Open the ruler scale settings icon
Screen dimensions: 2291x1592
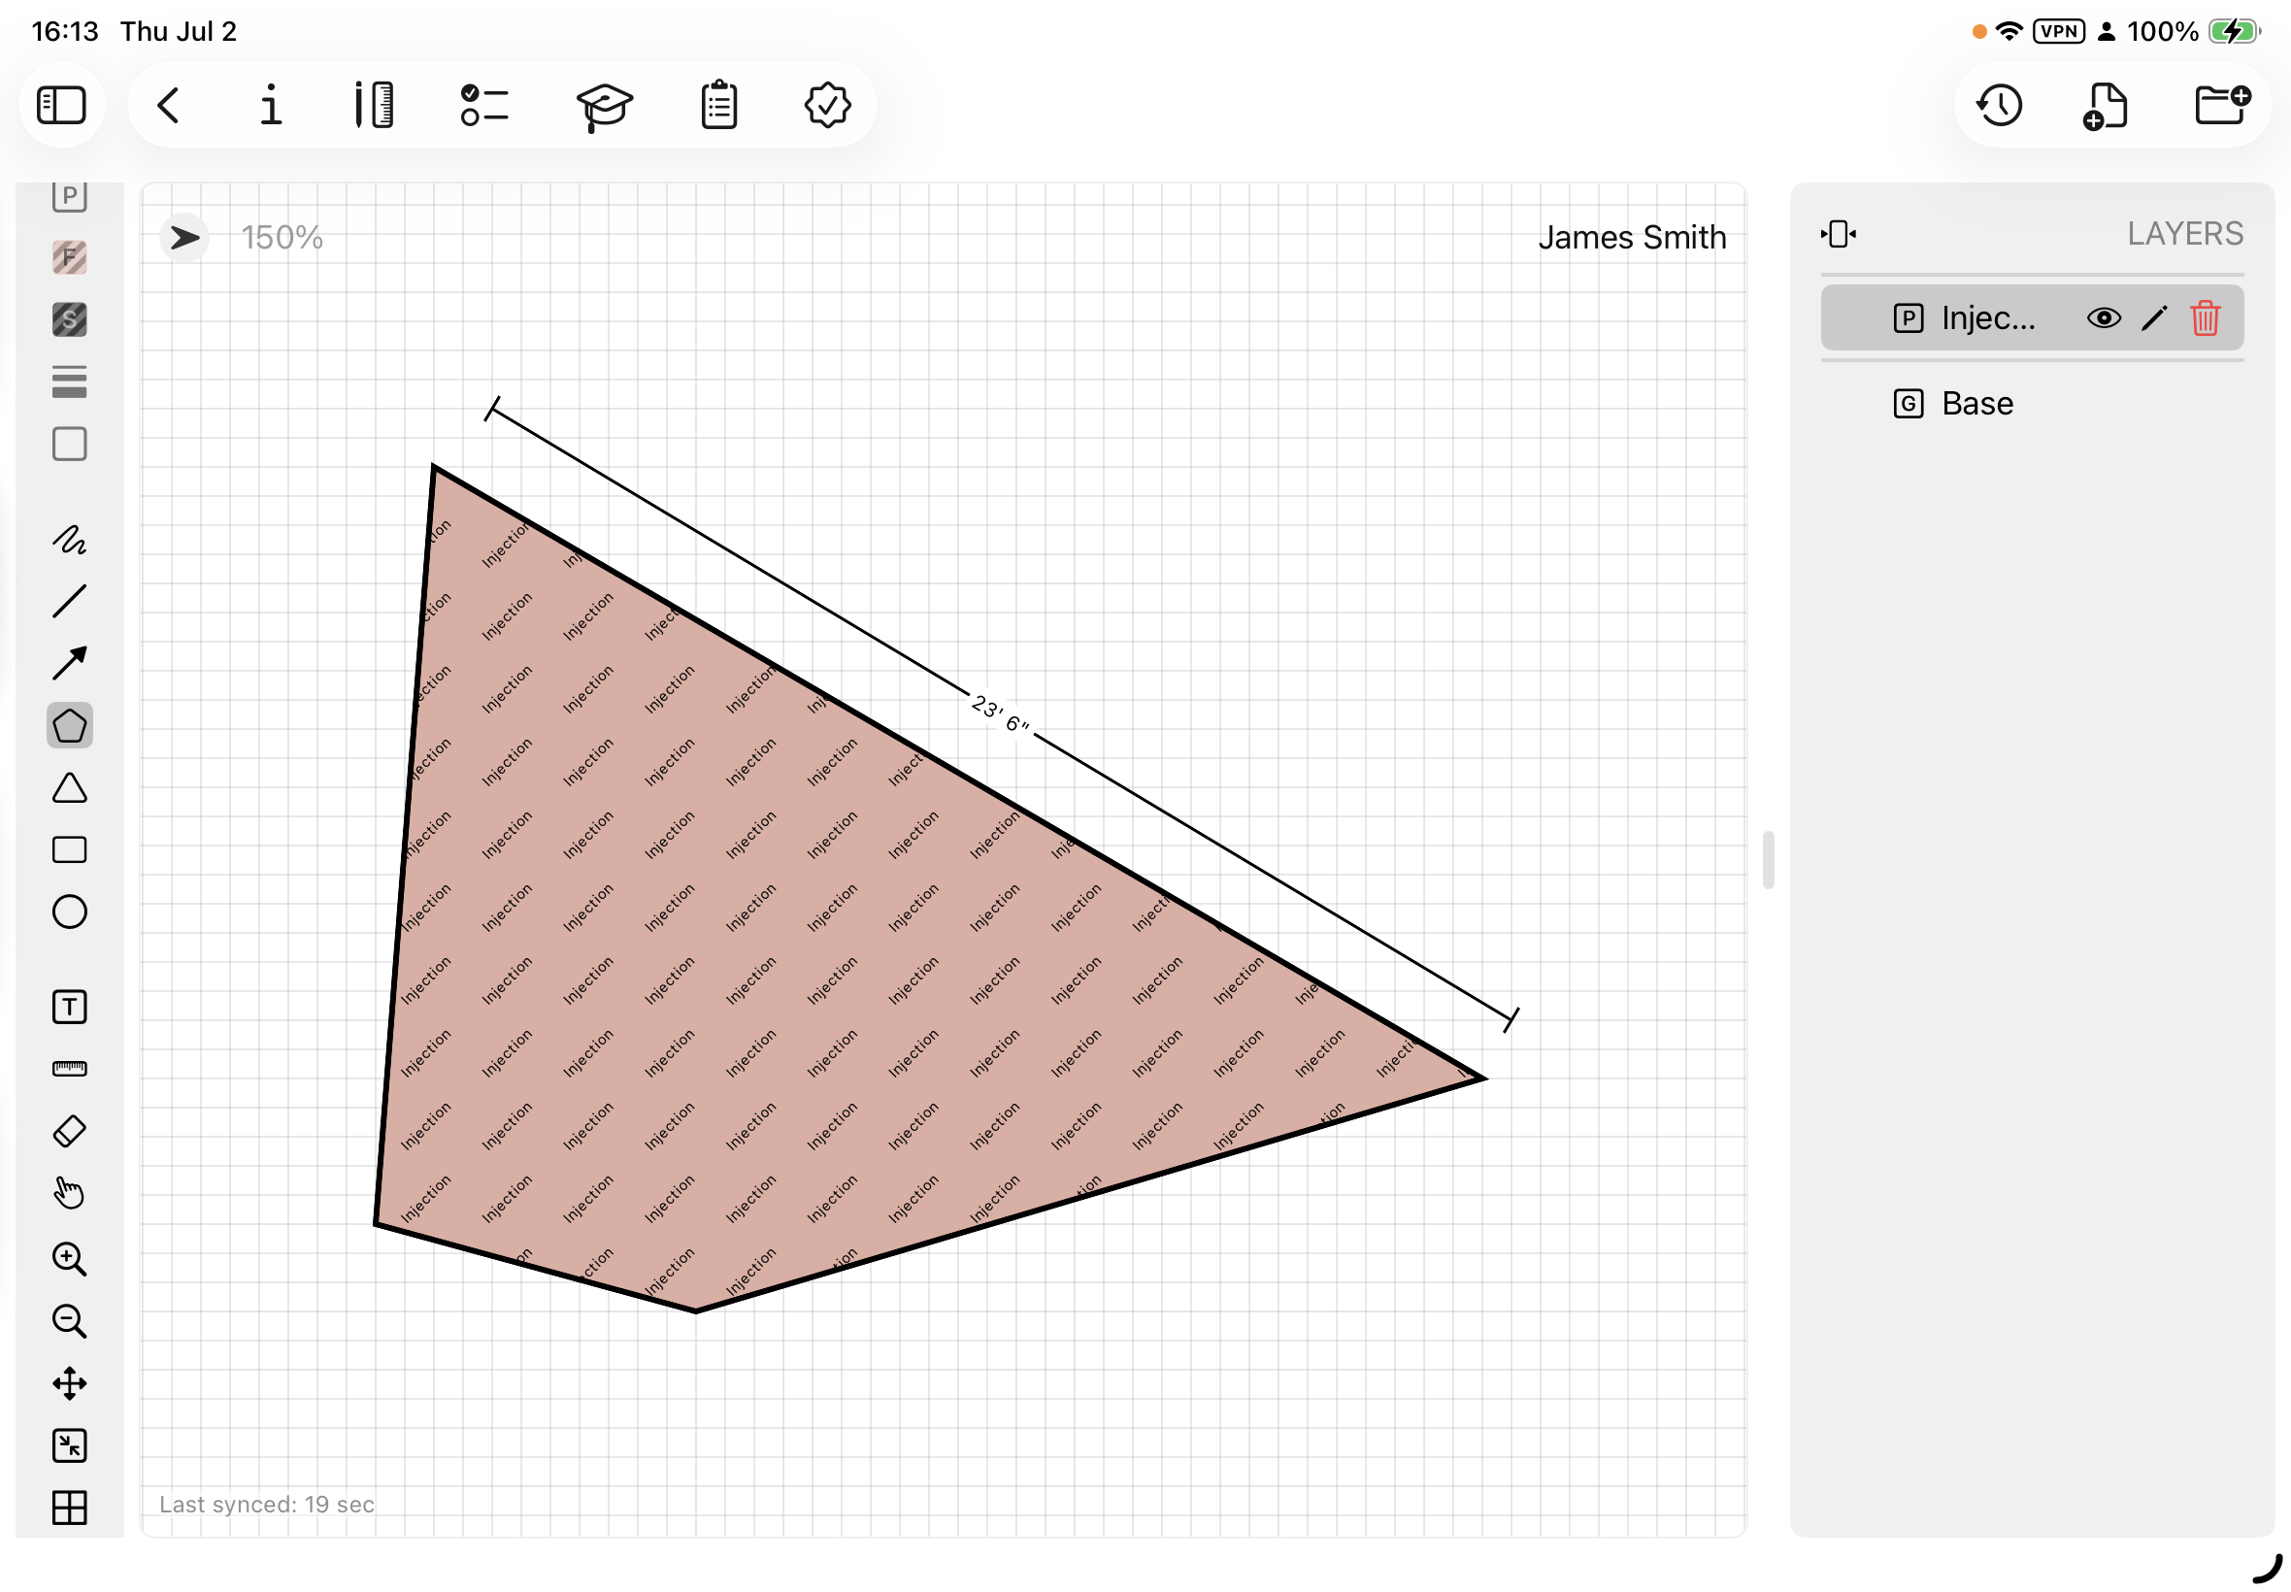pos(375,105)
